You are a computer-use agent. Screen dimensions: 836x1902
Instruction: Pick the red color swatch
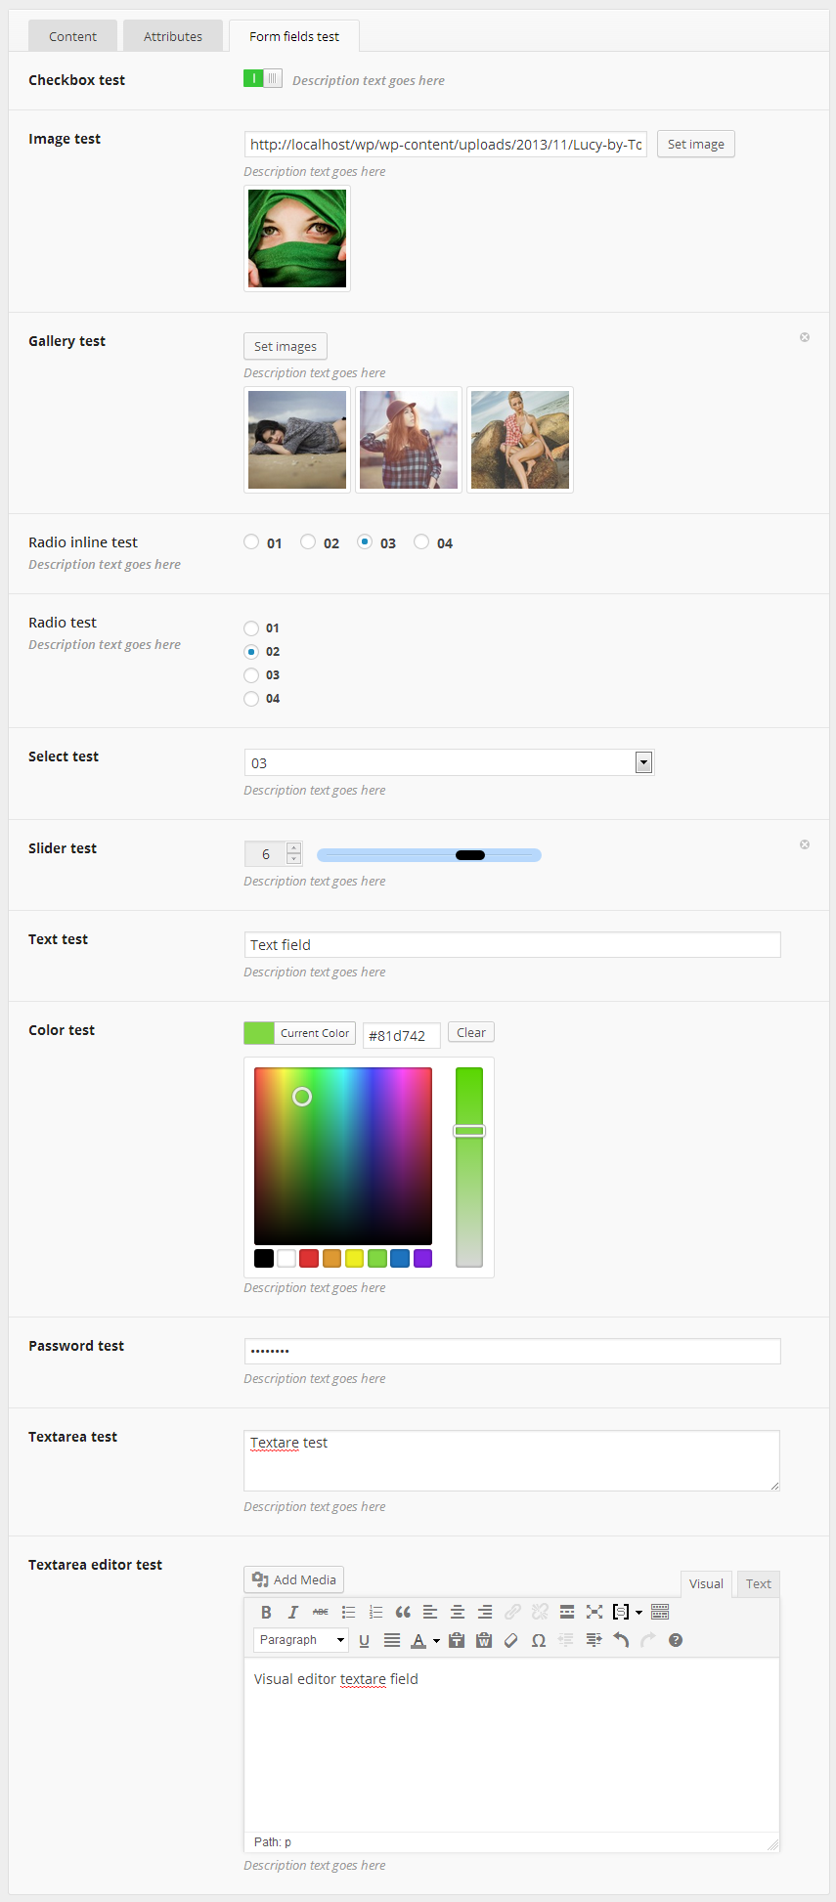tap(309, 1258)
